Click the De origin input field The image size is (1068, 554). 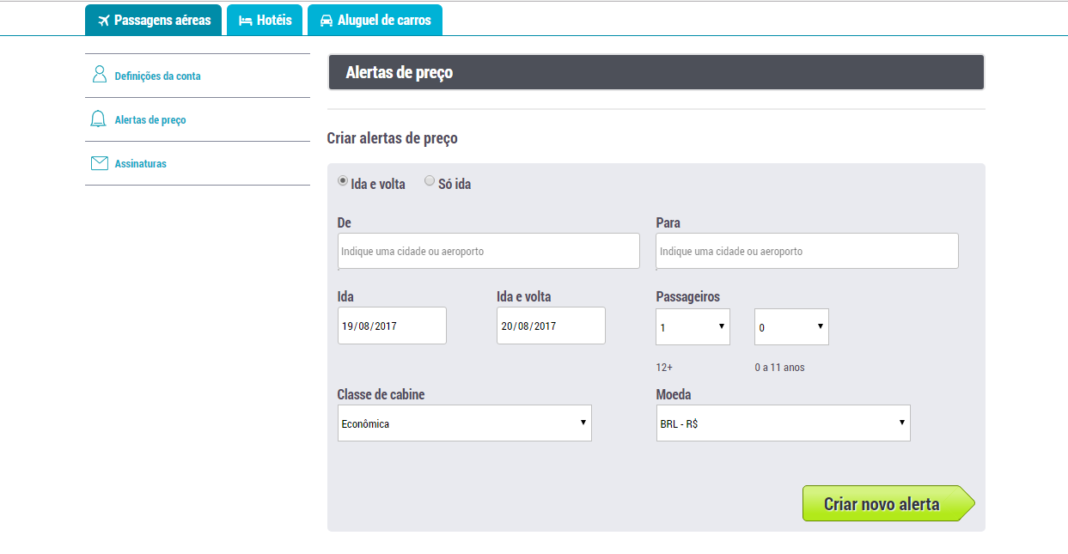tap(488, 250)
